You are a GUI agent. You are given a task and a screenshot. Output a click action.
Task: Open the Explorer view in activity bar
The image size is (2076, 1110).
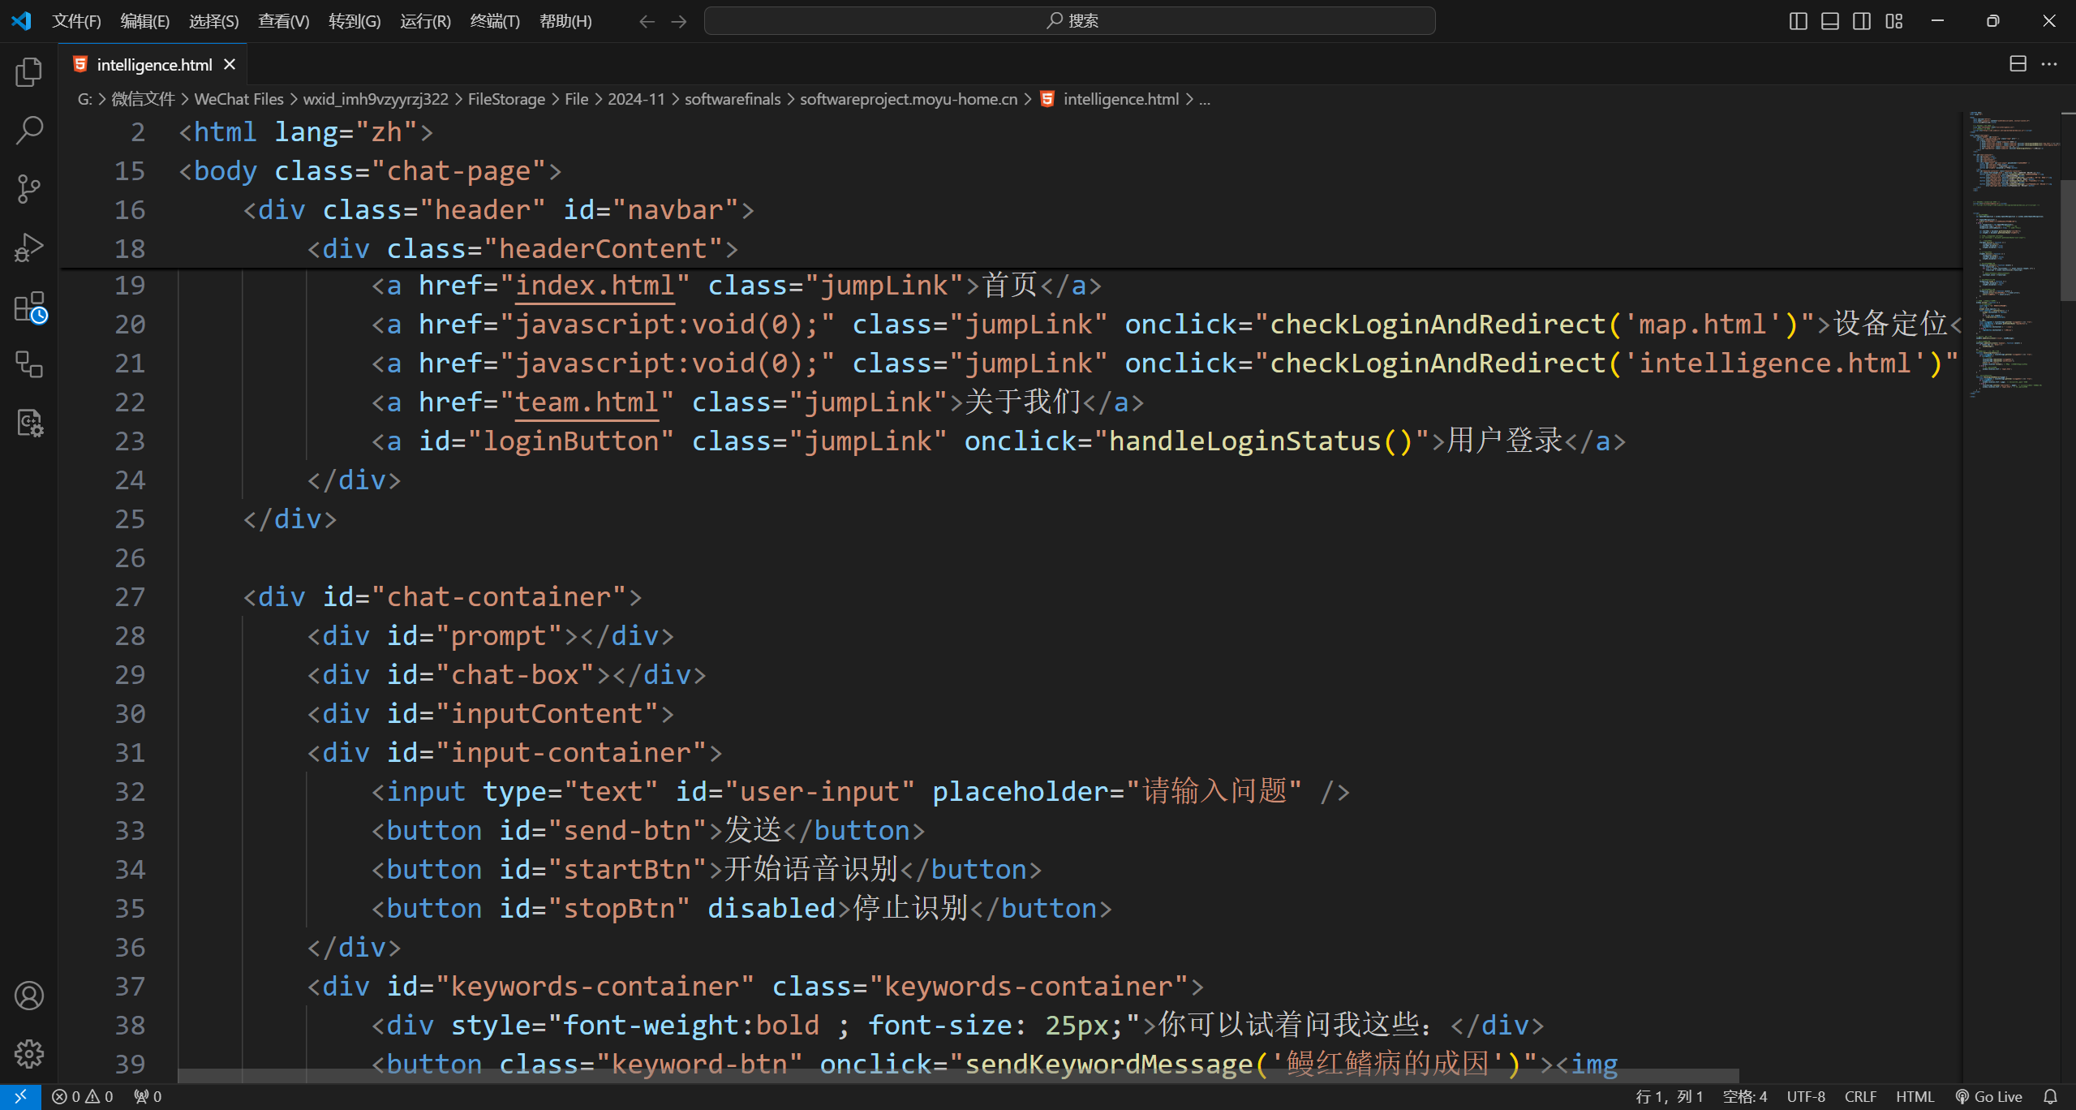point(29,72)
